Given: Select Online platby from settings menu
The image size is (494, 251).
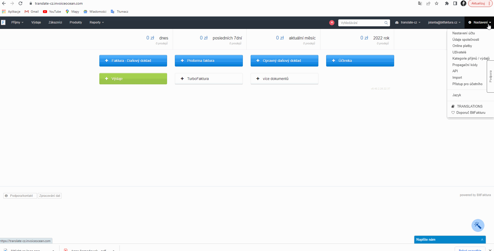Looking at the screenshot, I should [x=462, y=46].
